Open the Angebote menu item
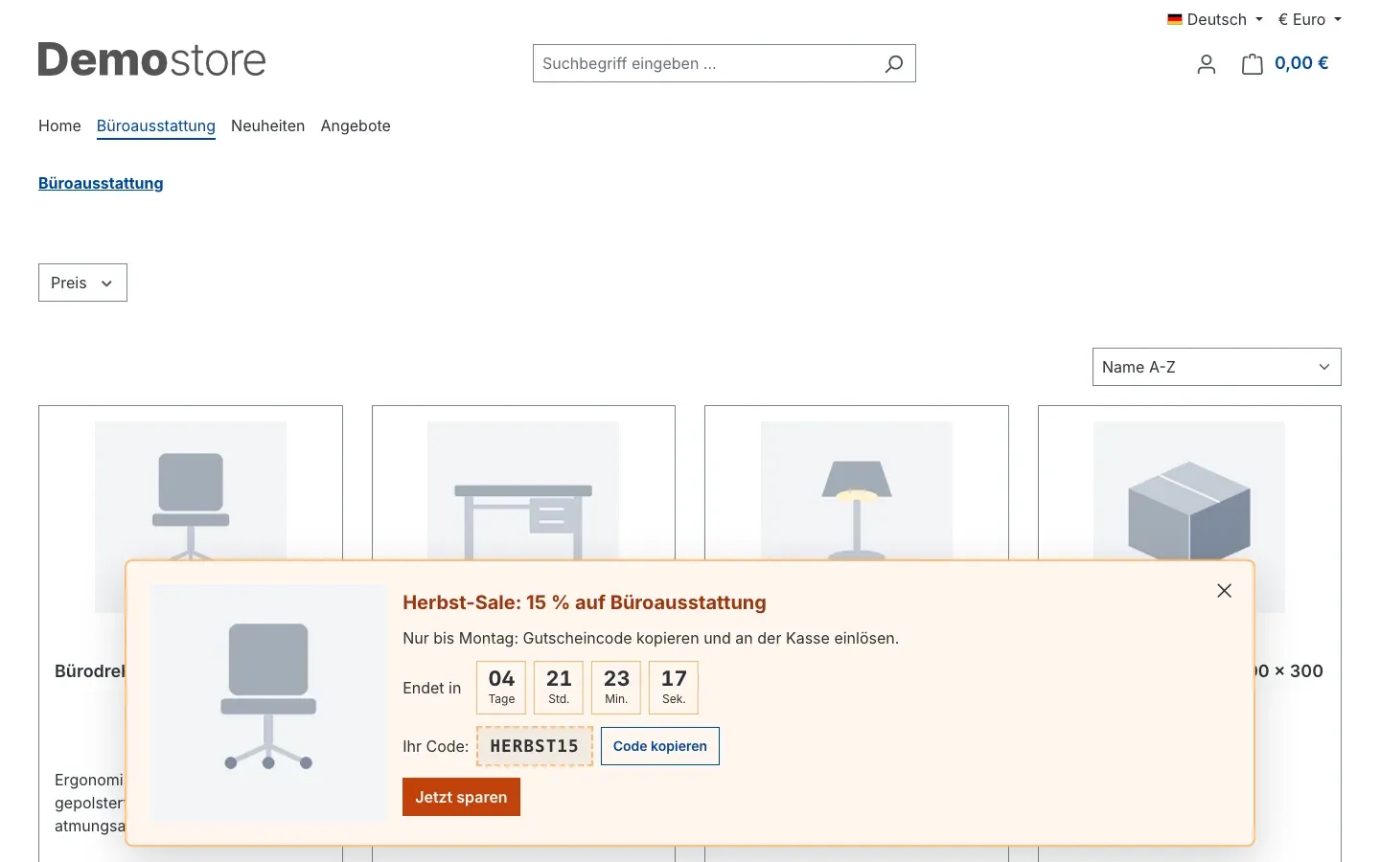The image size is (1380, 862). pyautogui.click(x=356, y=125)
